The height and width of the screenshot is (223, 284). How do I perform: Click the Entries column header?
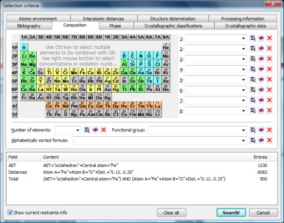(256, 157)
